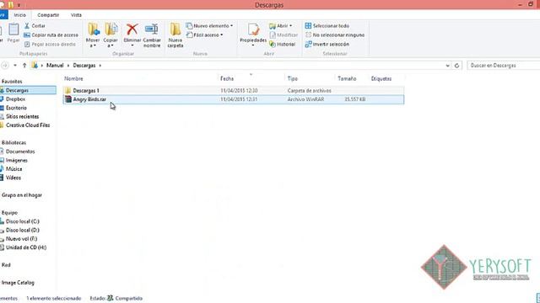
Task: Click the Cortar scissors command
Action: point(35,26)
